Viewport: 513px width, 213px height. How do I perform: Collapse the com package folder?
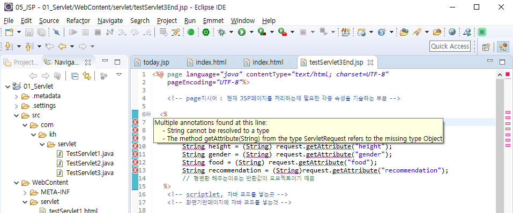(x=25, y=125)
